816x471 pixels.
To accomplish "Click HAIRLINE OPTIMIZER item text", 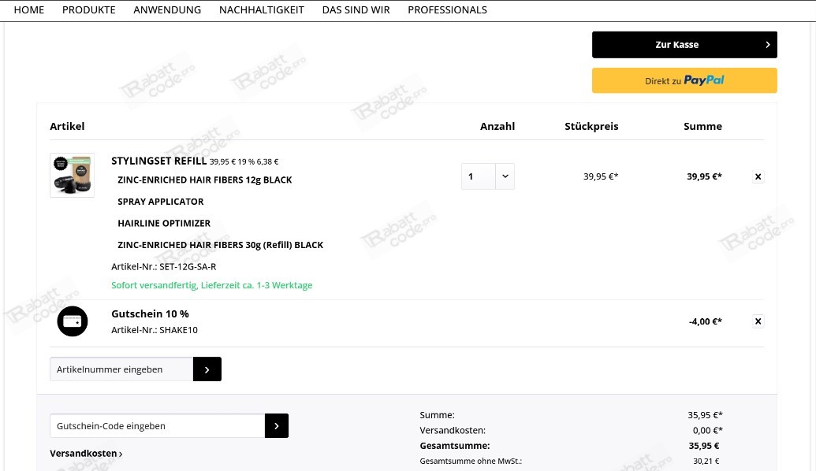I will [x=164, y=224].
